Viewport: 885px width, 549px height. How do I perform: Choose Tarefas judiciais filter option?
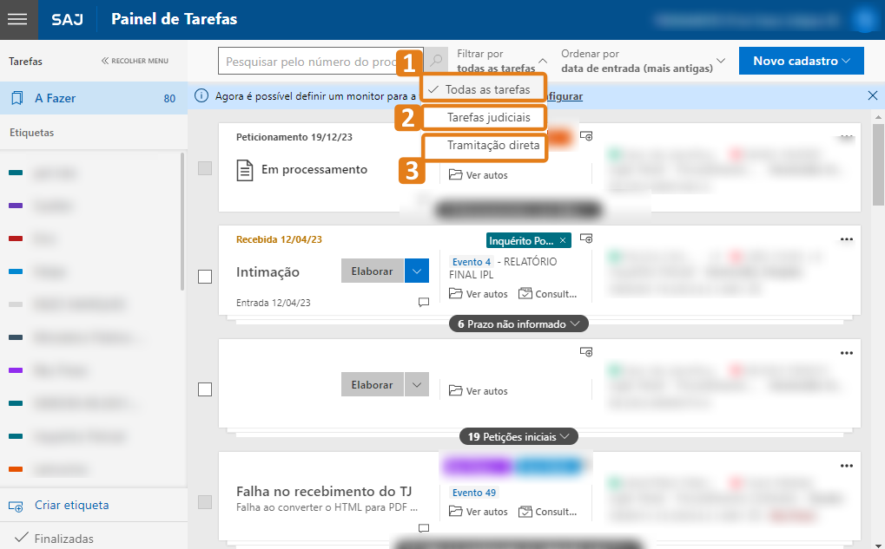[487, 117]
